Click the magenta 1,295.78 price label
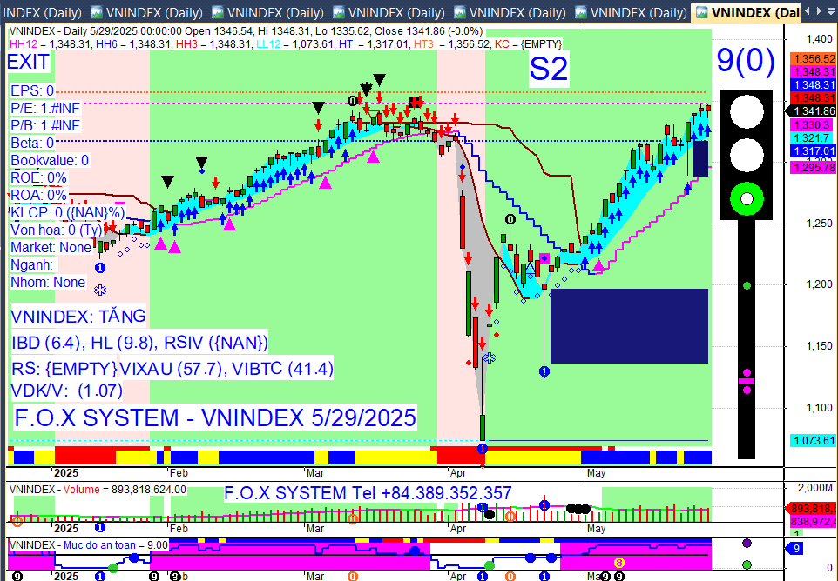The image size is (838, 581). pyautogui.click(x=814, y=168)
